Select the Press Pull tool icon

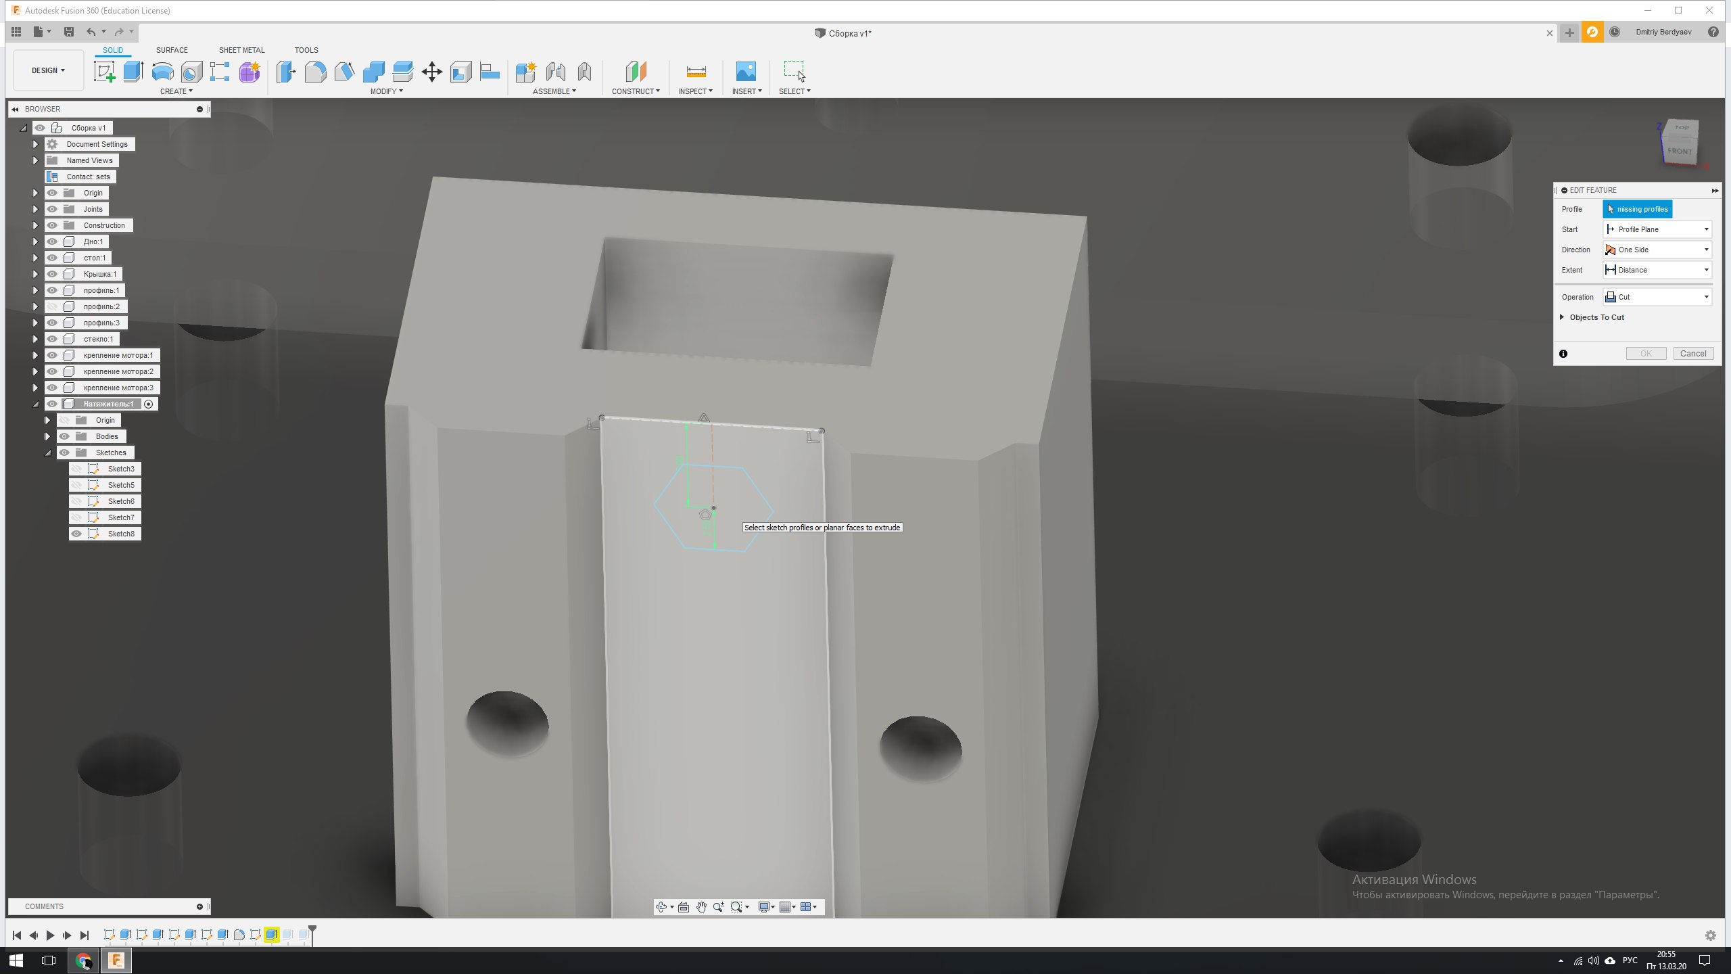point(286,71)
